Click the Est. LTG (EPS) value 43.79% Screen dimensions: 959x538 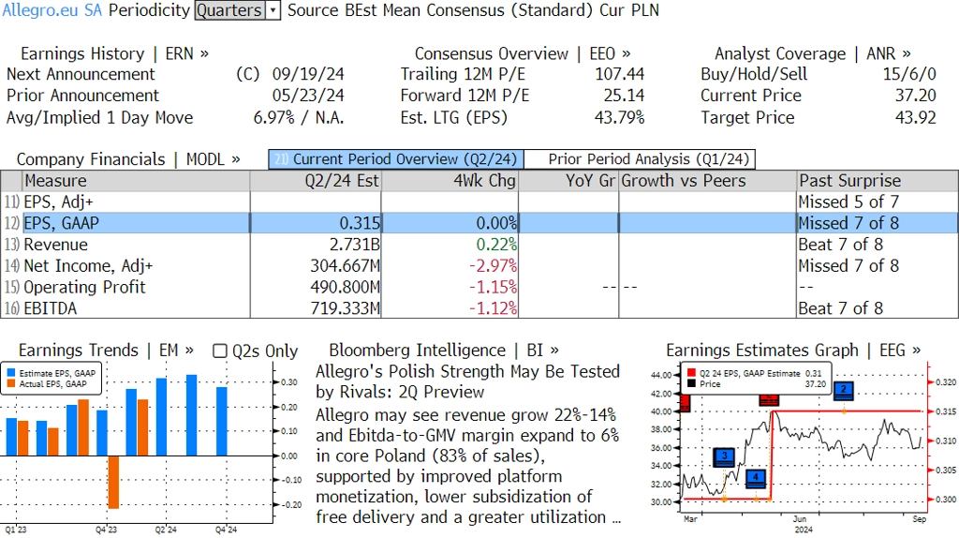pos(620,117)
